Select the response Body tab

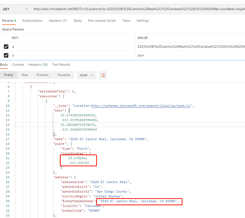click(4, 65)
